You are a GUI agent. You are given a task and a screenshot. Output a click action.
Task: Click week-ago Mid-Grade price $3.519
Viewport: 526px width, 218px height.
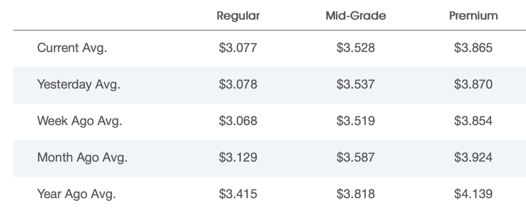(356, 121)
